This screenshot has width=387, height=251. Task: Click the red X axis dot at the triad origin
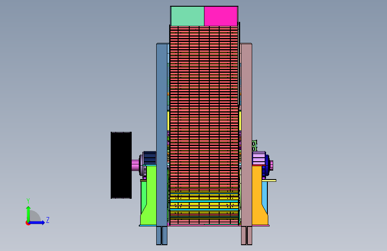[x=28, y=223]
